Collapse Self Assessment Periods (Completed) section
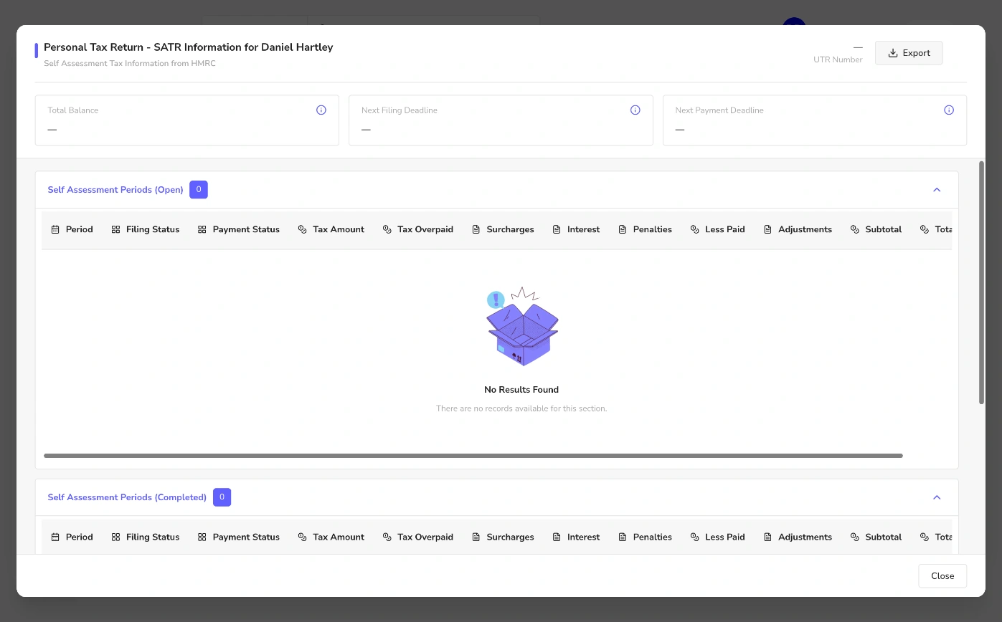 coord(937,497)
